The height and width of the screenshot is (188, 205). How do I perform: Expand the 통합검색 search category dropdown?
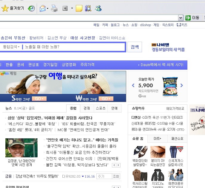(11, 47)
